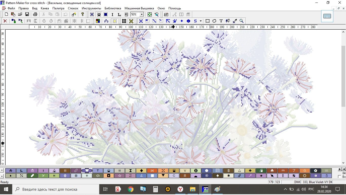Open the sewing machine embroidery icon
The height and width of the screenshot is (195, 346).
click(x=166, y=14)
